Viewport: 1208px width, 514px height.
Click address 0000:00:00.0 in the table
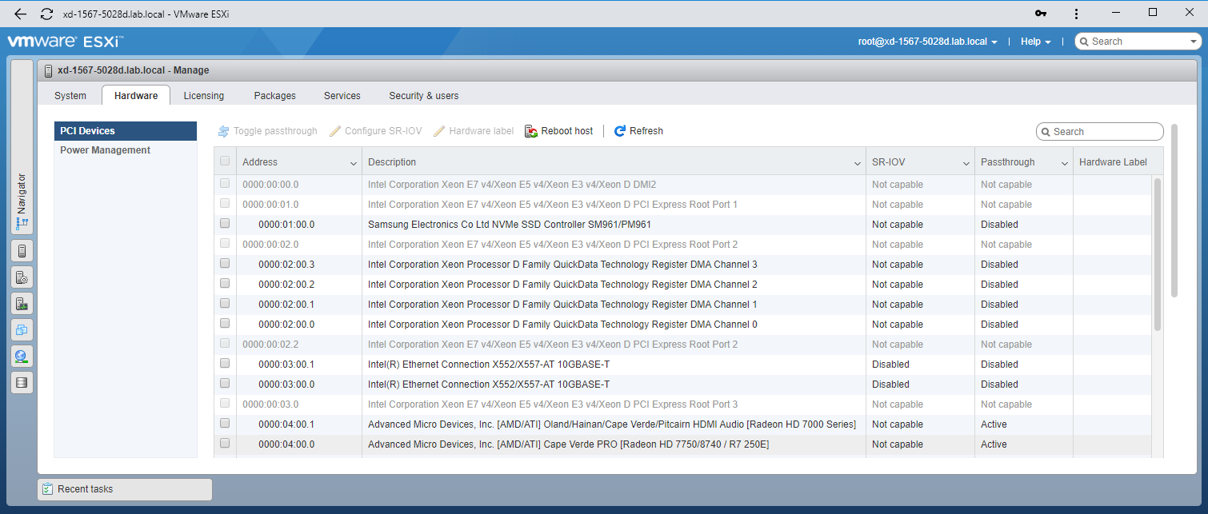tap(270, 185)
